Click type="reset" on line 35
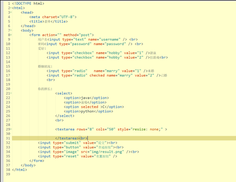The image size is (236, 182). click(66, 156)
